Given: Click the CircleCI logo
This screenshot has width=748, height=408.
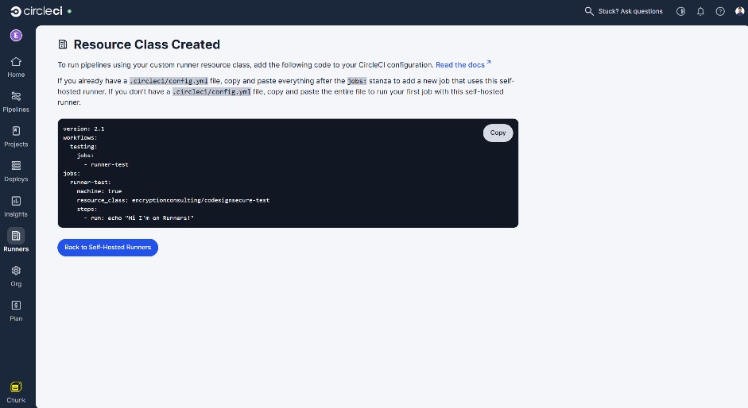Looking at the screenshot, I should [x=37, y=11].
